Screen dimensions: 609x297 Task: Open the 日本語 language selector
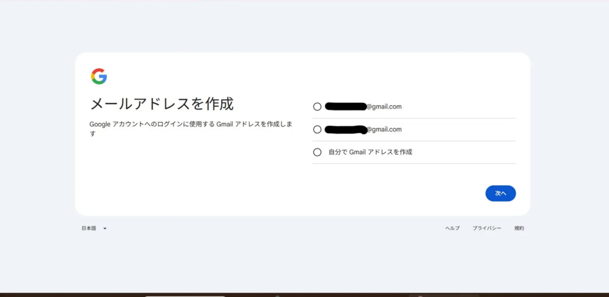tap(89, 228)
